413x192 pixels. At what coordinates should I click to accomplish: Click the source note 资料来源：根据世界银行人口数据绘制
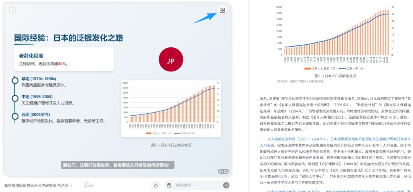tap(300, 82)
